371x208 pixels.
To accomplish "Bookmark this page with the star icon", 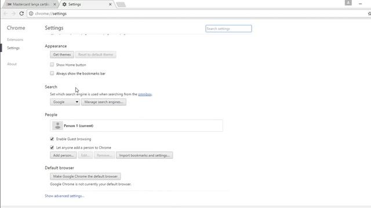I will coord(369,14).
